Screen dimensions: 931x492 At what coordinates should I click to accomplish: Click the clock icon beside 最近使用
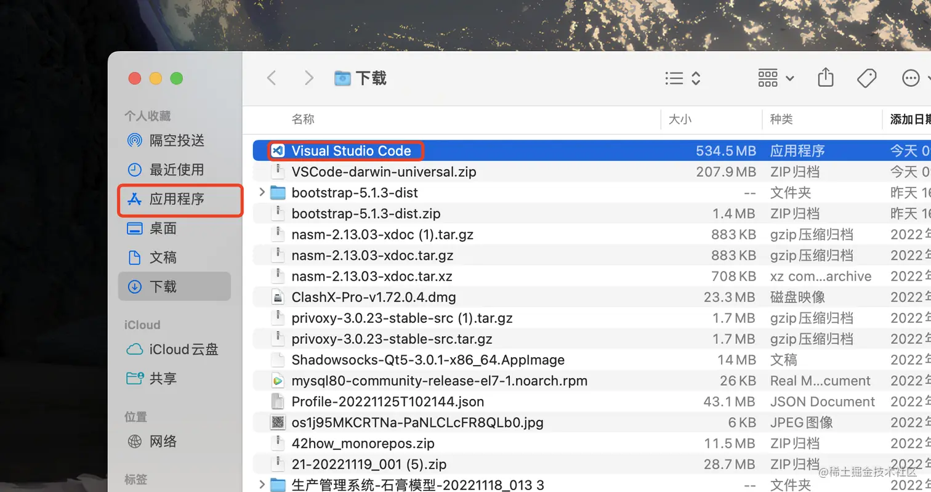[x=134, y=170]
